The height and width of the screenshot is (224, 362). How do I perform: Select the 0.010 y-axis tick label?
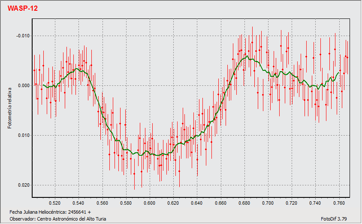(x=24, y=136)
